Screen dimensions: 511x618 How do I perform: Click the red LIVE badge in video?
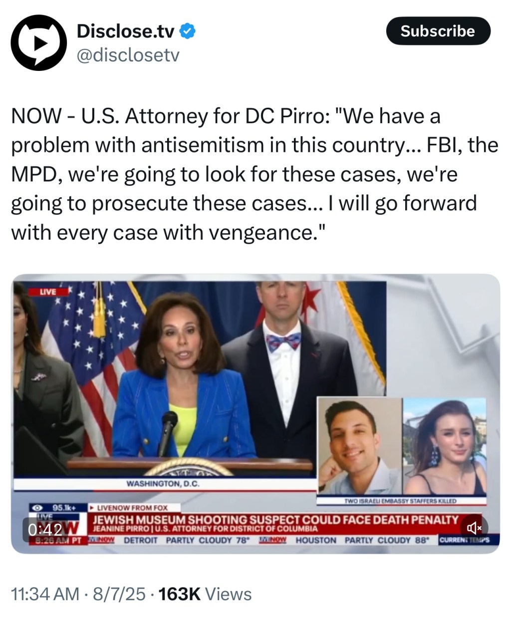coord(48,292)
